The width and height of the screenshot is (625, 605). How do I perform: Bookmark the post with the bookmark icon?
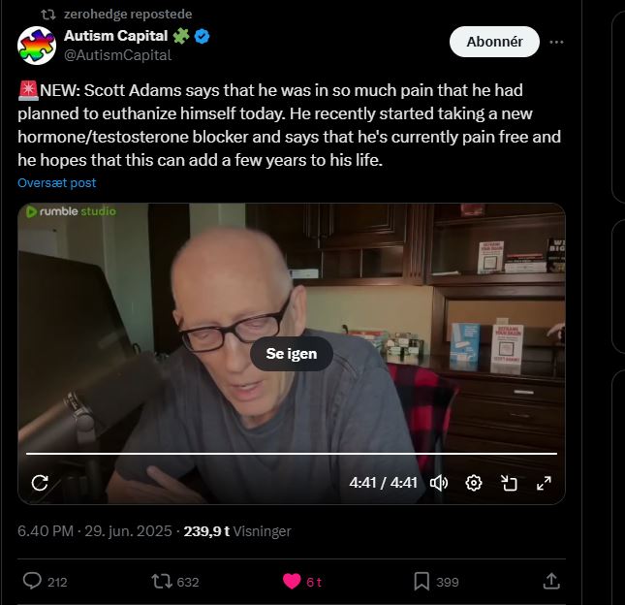pos(422,582)
